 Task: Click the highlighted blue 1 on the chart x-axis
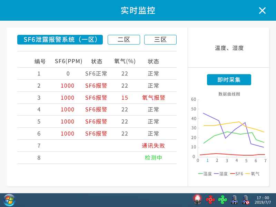[208, 160]
